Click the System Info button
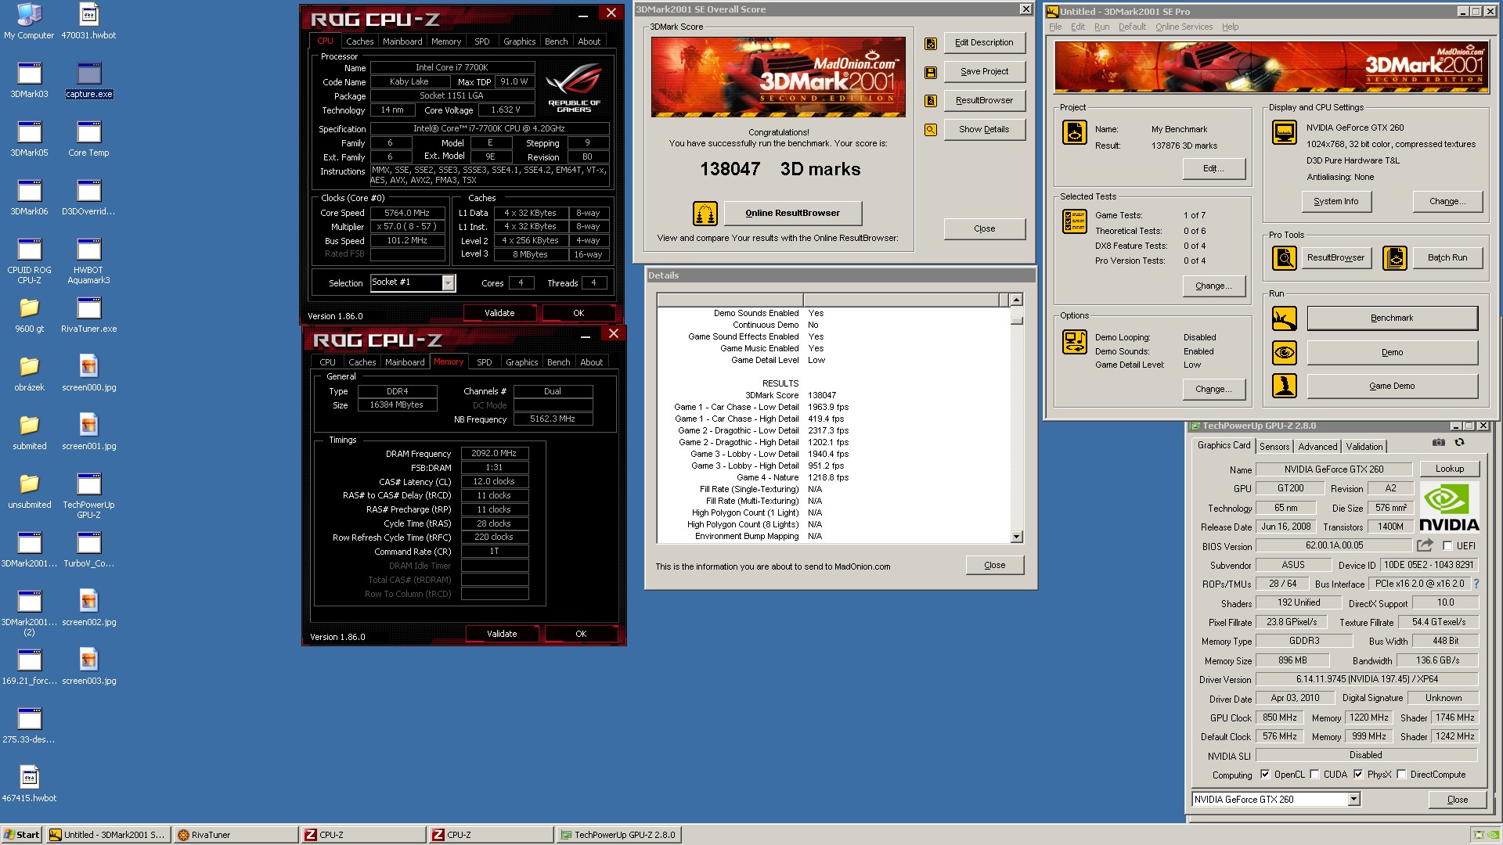Screen dimensions: 1503x845 [1335, 201]
